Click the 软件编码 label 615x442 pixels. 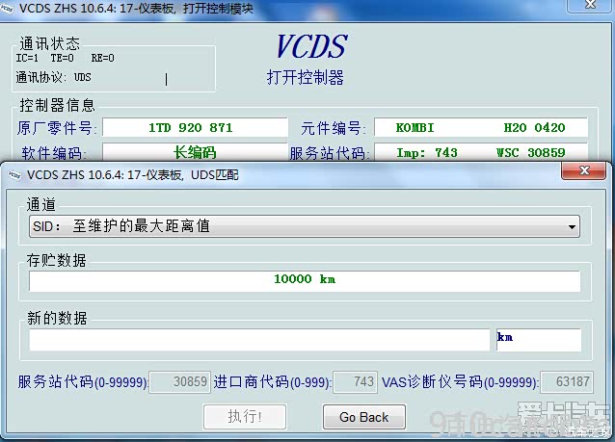[54, 153]
